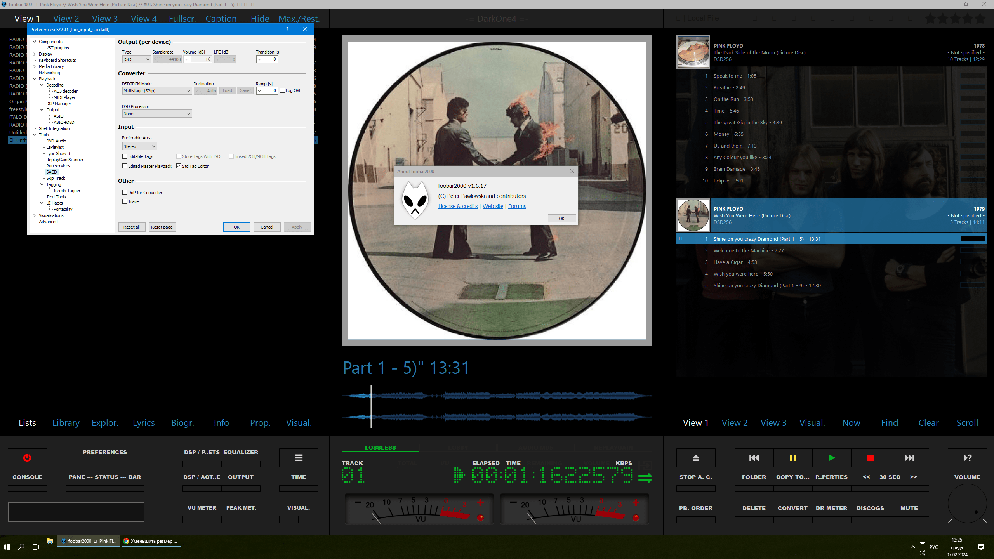Click the red stop button
Viewport: 994px width, 559px height.
[870, 458]
